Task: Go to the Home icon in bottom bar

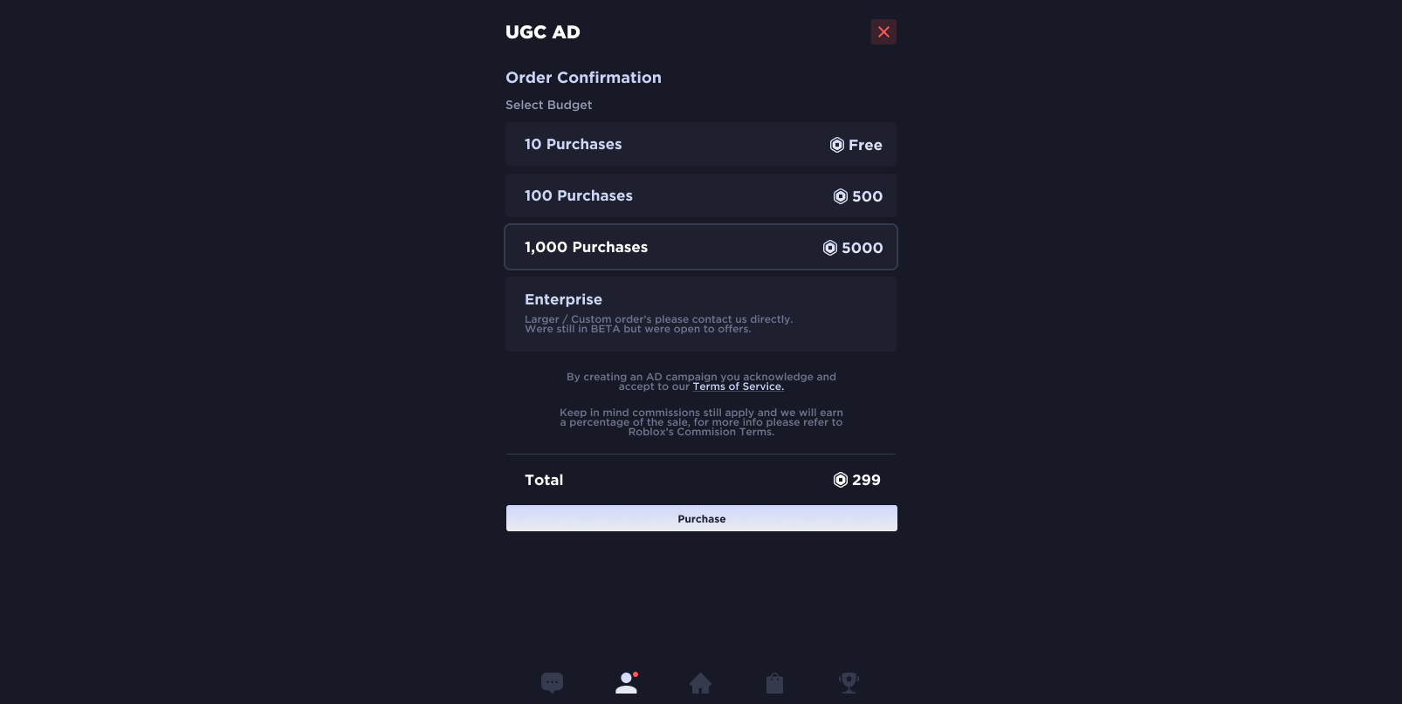Action: pyautogui.click(x=700, y=682)
